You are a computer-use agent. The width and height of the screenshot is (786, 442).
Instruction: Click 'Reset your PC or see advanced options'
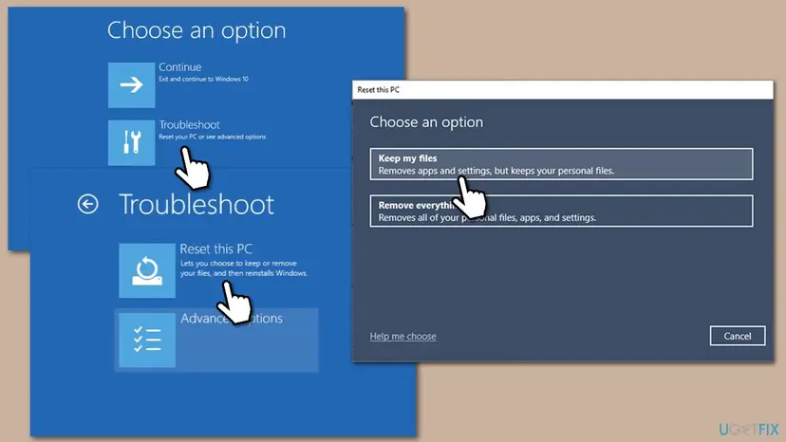pyautogui.click(x=212, y=137)
